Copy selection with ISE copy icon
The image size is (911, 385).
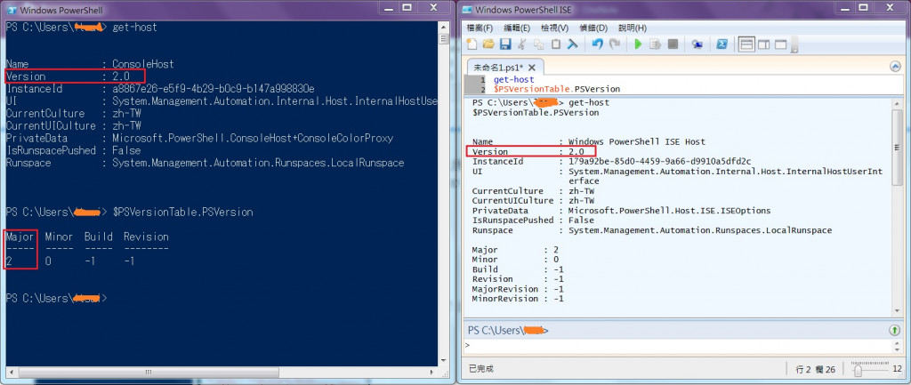click(x=538, y=44)
